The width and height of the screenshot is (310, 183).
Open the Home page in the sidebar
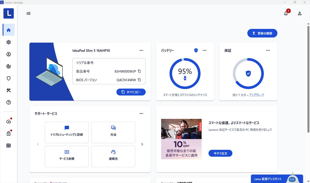coord(9,30)
